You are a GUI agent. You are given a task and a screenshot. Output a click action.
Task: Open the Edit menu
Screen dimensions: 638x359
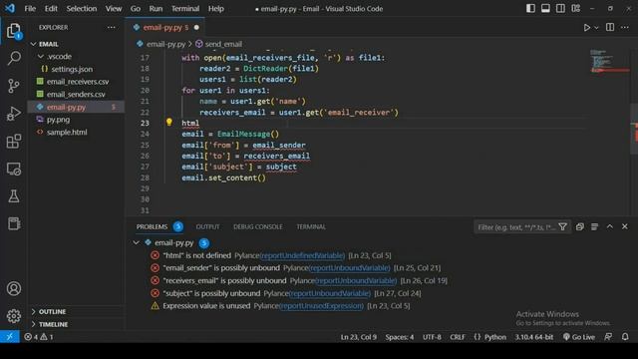[51, 9]
